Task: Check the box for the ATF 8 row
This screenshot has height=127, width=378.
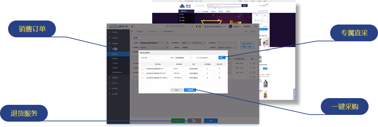Action: 142,69
